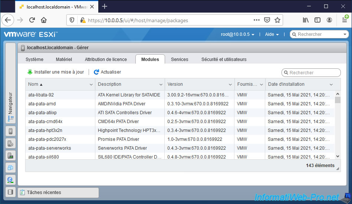
Task: Open the Networking globe icon in navigator
Action: coord(10,180)
